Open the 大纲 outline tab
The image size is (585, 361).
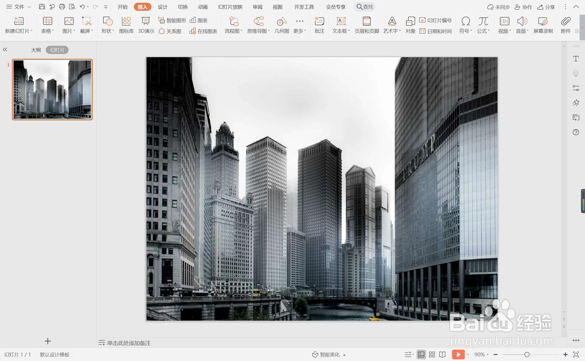coord(36,50)
